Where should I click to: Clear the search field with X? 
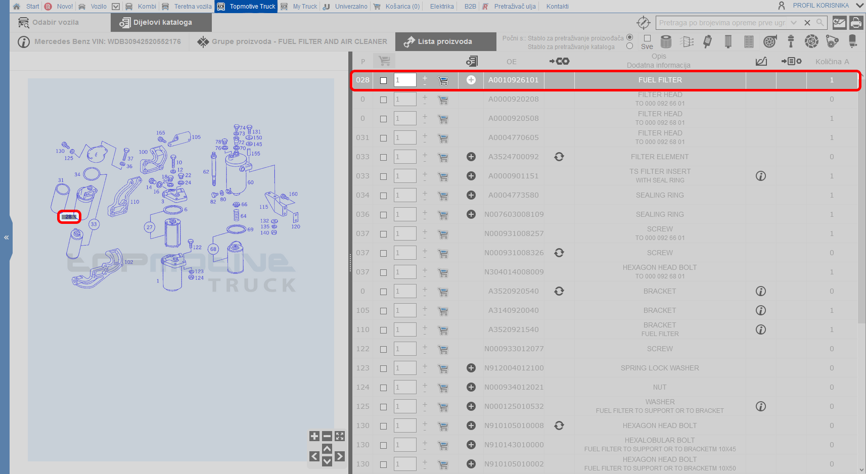[807, 23]
